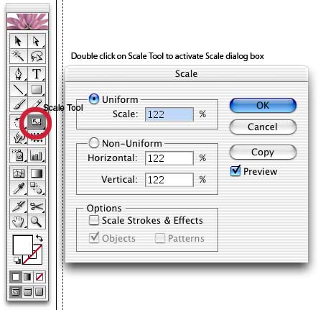Swap fill and stroke arrows icon
Image resolution: width=318 pixels, height=310 pixels.
(x=39, y=238)
